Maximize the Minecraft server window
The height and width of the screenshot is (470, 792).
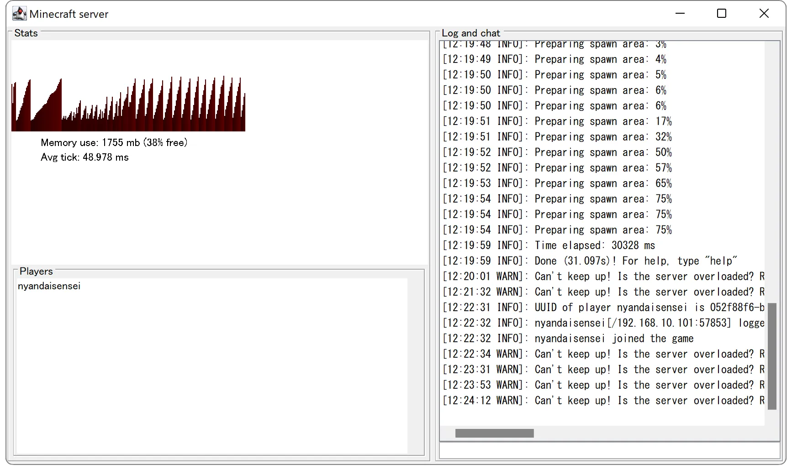(722, 14)
